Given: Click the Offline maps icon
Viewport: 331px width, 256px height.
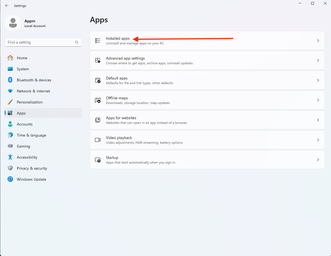Looking at the screenshot, I should tap(97, 100).
